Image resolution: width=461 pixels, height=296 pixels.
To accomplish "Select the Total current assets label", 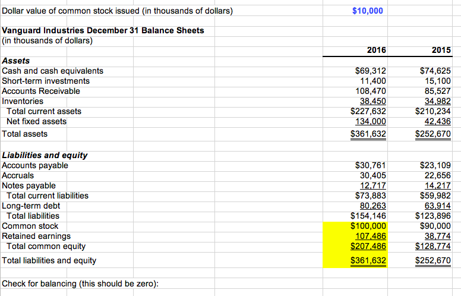I will click(44, 111).
